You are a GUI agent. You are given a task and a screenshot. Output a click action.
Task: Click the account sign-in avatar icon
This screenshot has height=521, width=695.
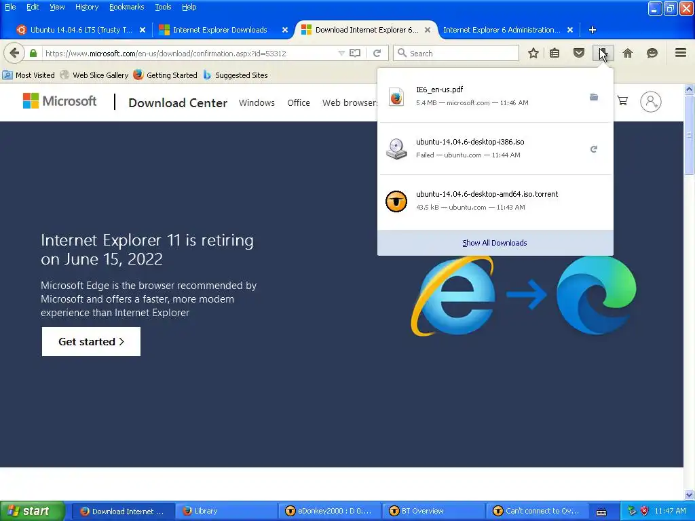651,102
